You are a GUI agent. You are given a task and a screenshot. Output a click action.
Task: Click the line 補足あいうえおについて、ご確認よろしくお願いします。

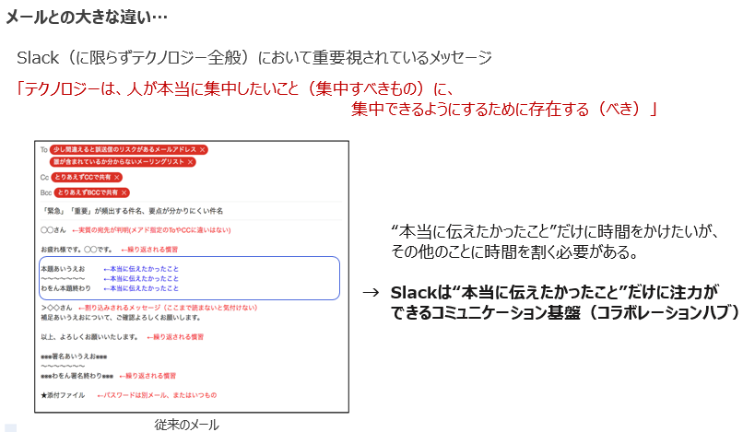(121, 318)
